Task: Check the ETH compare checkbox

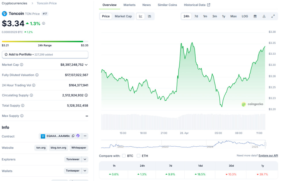Action: (138, 156)
